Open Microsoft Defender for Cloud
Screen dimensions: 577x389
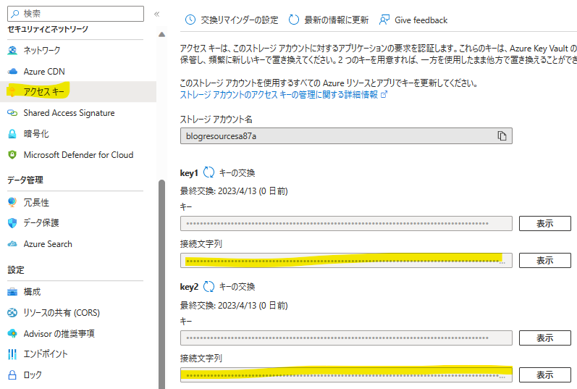point(78,155)
